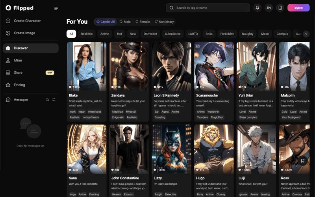Open Malcolm character card image

[294, 66]
